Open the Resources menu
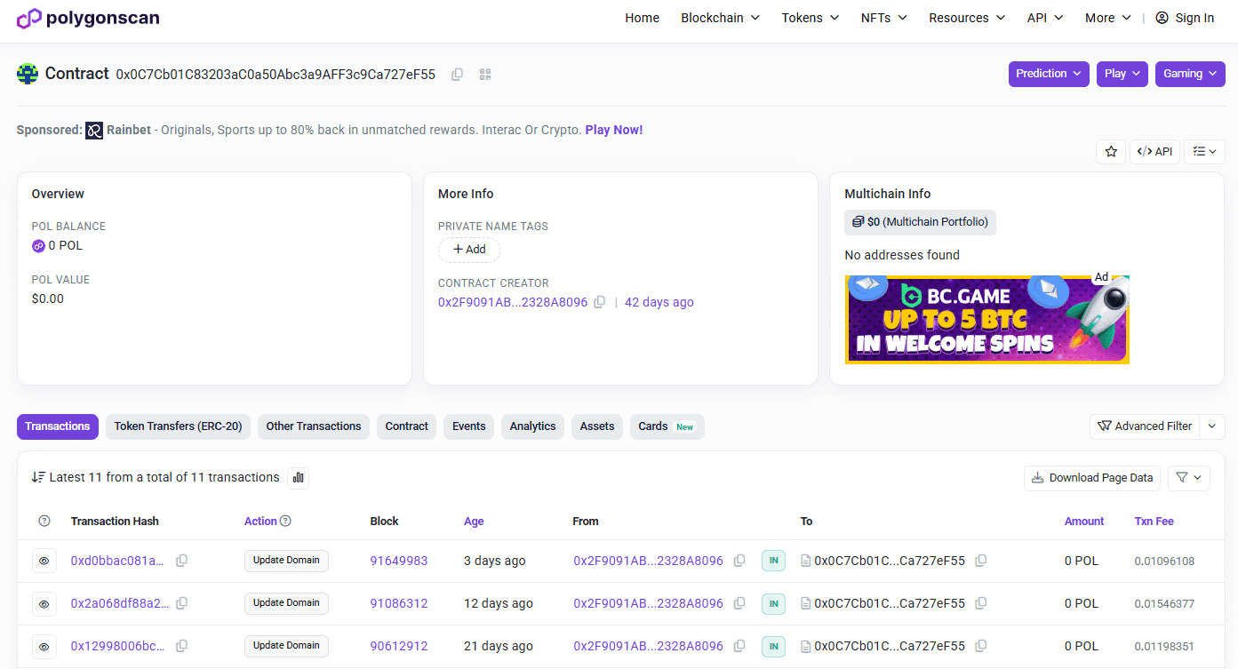The width and height of the screenshot is (1238, 669). 967,18
